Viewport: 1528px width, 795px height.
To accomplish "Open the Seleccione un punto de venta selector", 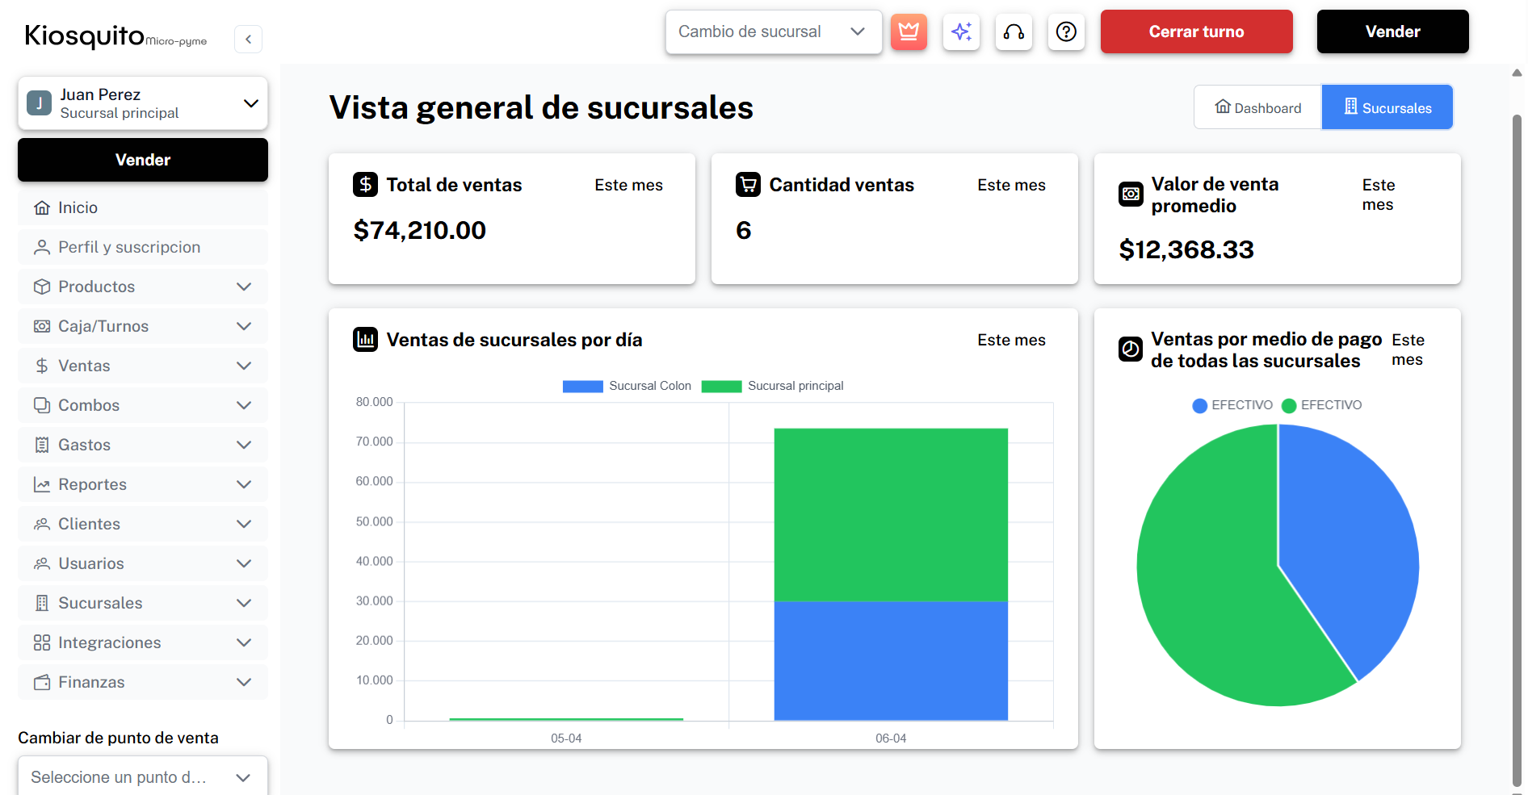I will pyautogui.click(x=142, y=776).
